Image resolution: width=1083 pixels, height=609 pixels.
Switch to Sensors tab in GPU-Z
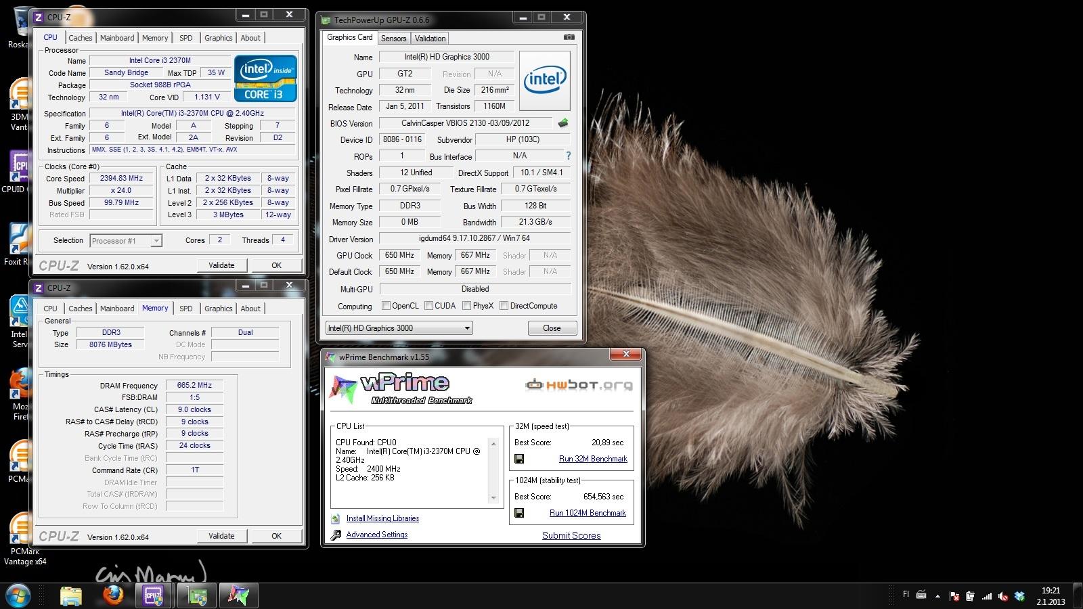[393, 39]
